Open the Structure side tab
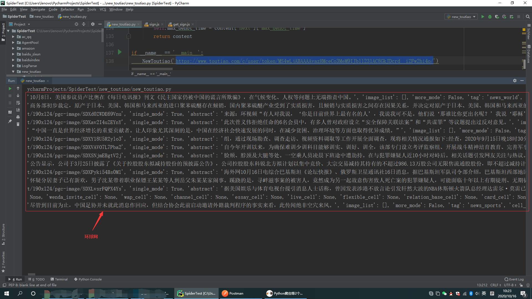This screenshot has width=532, height=299. [x=3, y=234]
